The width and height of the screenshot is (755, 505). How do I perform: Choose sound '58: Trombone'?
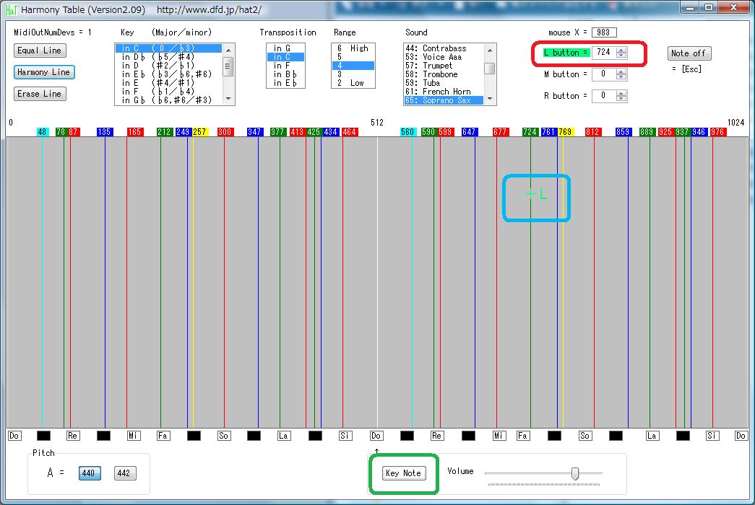click(x=444, y=74)
